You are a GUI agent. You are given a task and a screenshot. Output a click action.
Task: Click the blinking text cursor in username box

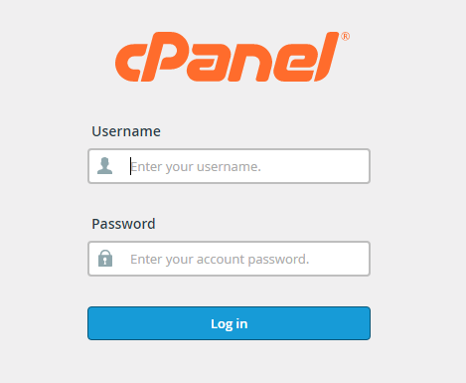tap(130, 166)
